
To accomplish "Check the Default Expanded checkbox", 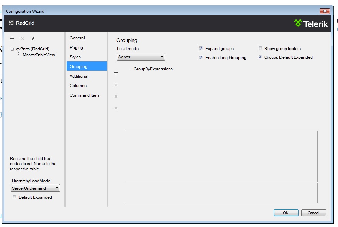I will pos(14,197).
